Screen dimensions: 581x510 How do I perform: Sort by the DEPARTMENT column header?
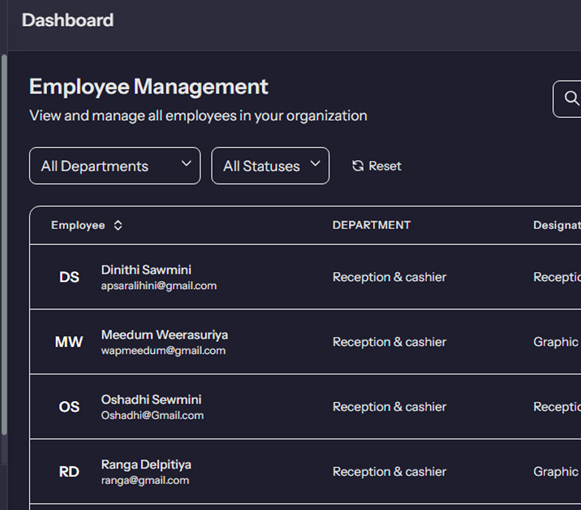tap(372, 225)
